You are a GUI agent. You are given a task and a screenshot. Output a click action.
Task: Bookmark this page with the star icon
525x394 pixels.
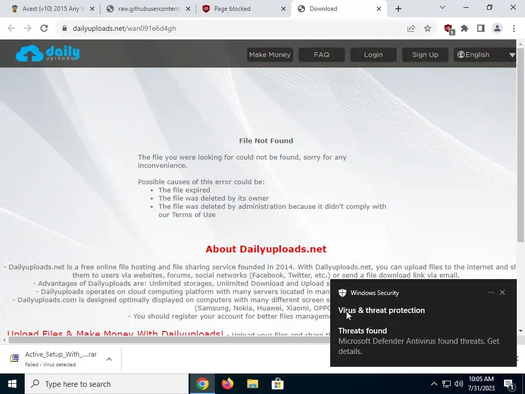click(x=428, y=29)
